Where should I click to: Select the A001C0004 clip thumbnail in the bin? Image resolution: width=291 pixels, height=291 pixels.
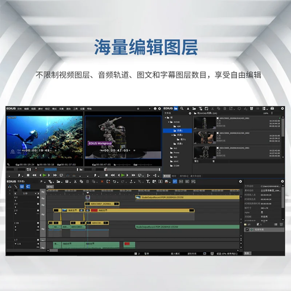[x=205, y=137]
